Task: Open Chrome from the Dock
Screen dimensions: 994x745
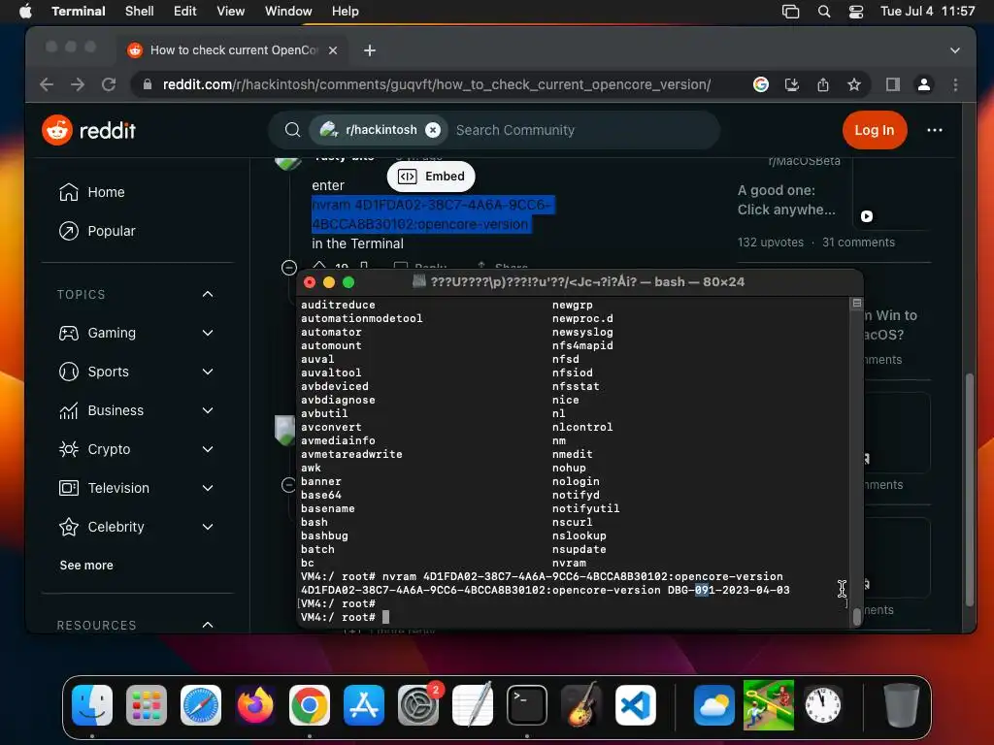Action: (x=310, y=704)
